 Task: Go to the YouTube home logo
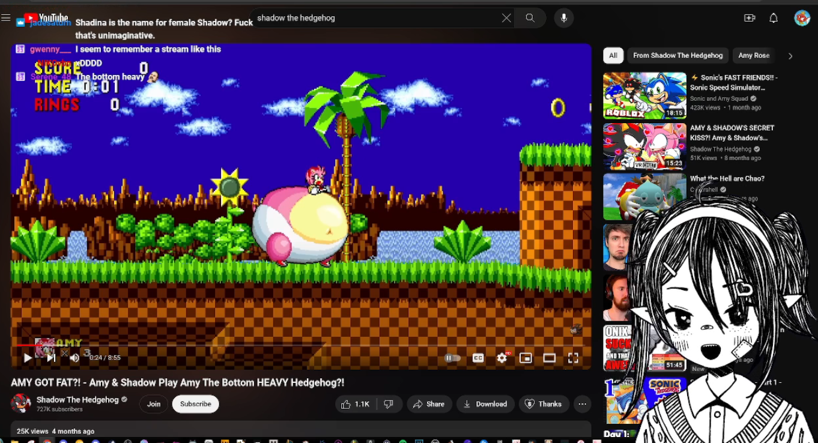coord(46,18)
